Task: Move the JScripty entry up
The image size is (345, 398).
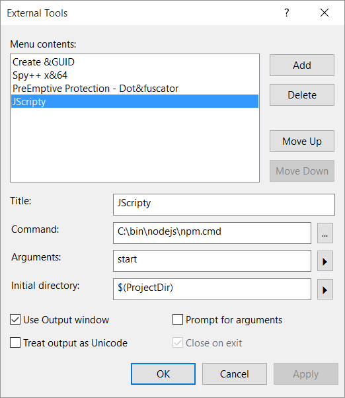Action: click(302, 141)
